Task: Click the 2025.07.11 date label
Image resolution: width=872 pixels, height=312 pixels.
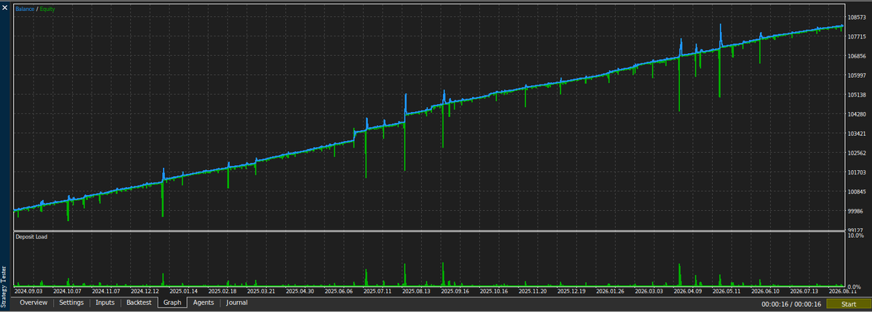Action: [x=377, y=291]
